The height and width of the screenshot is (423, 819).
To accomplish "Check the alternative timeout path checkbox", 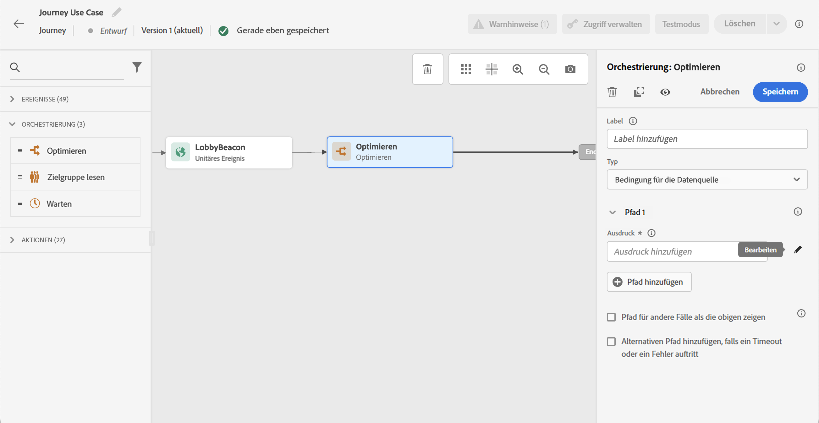I will [611, 342].
